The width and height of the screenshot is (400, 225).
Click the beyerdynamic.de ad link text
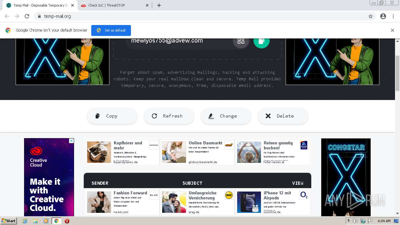(x=126, y=162)
